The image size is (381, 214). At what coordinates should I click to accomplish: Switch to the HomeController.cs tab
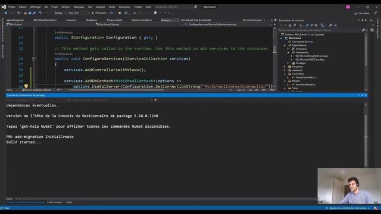[142, 20]
